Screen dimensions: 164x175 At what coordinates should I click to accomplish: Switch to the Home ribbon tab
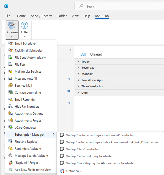(x=21, y=16)
